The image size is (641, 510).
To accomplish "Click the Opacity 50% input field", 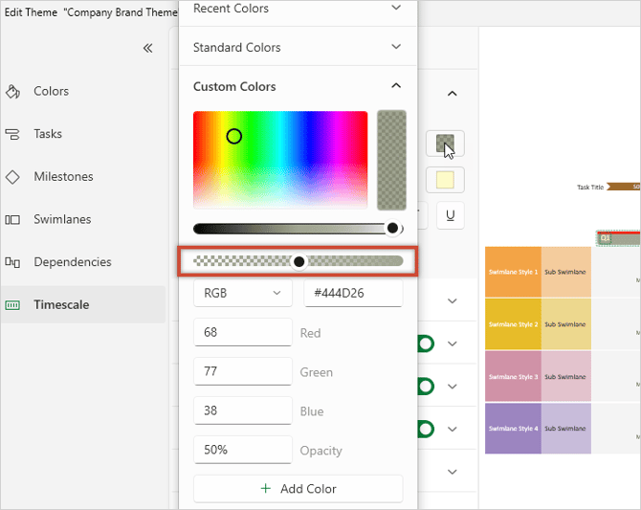I will [242, 450].
